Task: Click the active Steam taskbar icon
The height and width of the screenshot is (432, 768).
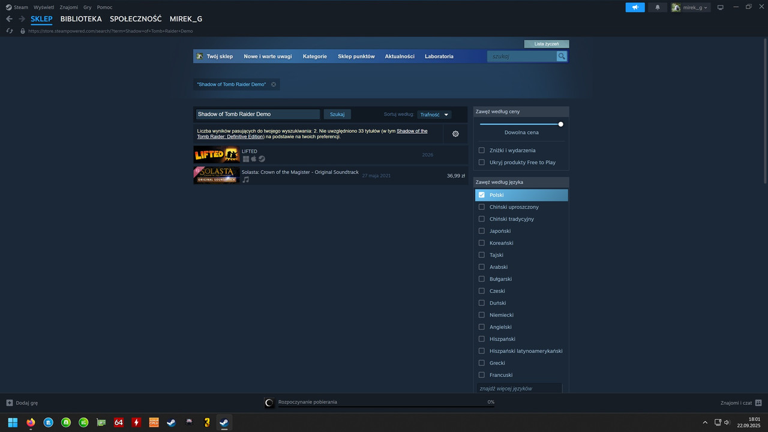Action: click(223, 422)
